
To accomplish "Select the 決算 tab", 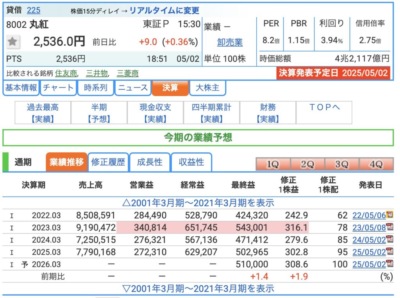I will tap(170, 88).
